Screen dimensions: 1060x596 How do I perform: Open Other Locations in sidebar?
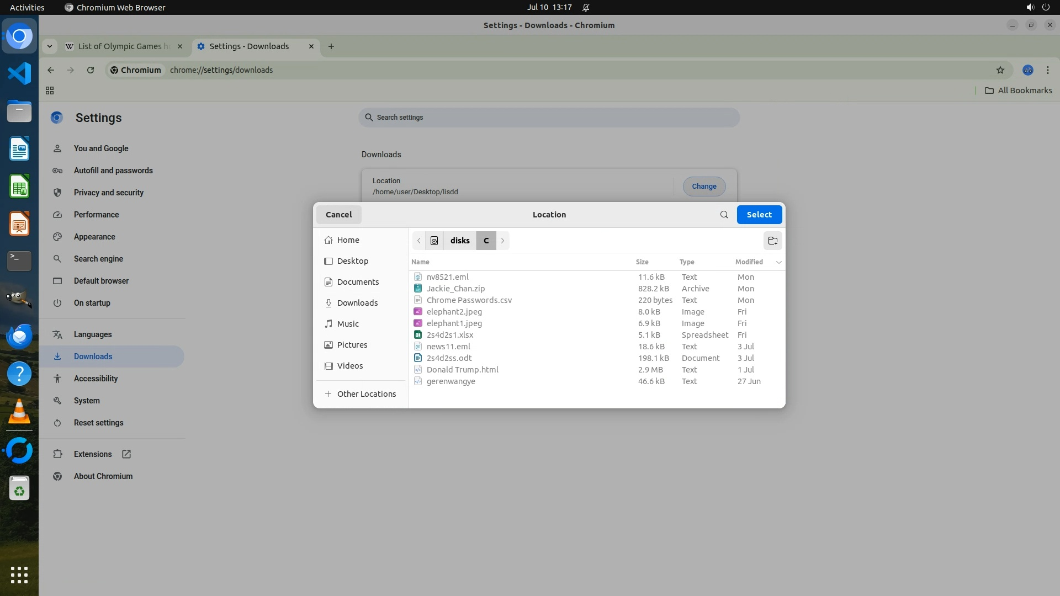click(366, 394)
